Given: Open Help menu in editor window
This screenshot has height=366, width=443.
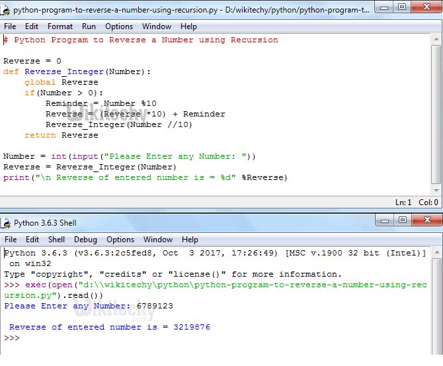Looking at the screenshot, I should [x=188, y=26].
